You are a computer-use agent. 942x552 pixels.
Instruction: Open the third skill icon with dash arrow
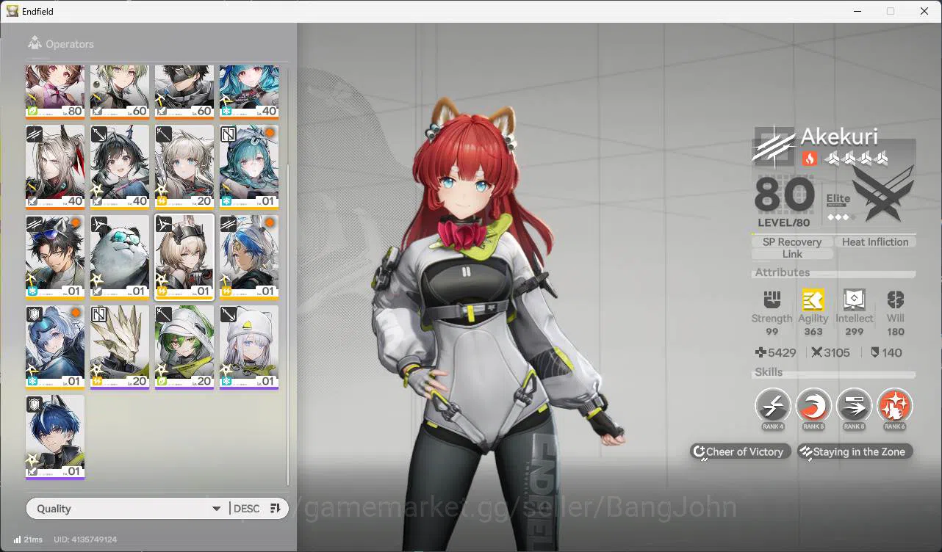click(854, 405)
